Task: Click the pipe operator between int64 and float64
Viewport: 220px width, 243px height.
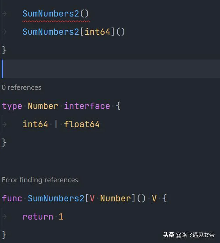Action: click(56, 124)
